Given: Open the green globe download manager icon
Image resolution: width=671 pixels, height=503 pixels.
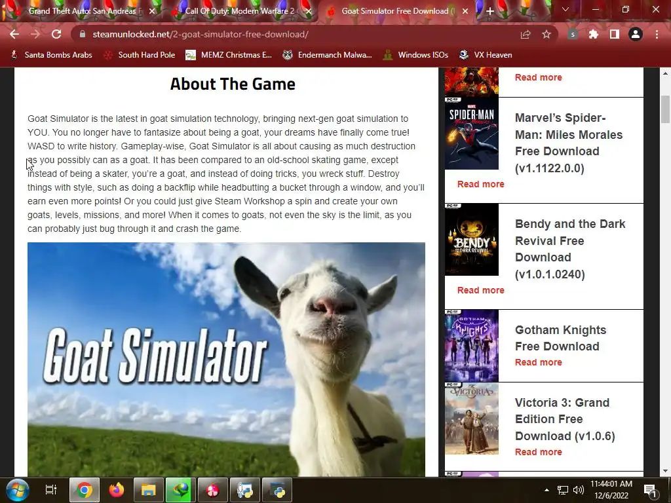Looking at the screenshot, I should pyautogui.click(x=181, y=490).
